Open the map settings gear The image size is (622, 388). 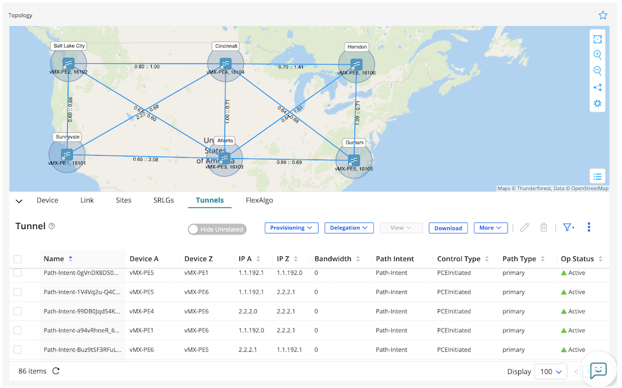point(597,103)
